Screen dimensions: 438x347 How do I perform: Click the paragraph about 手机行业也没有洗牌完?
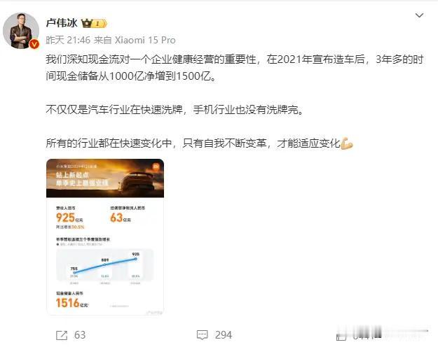click(175, 110)
